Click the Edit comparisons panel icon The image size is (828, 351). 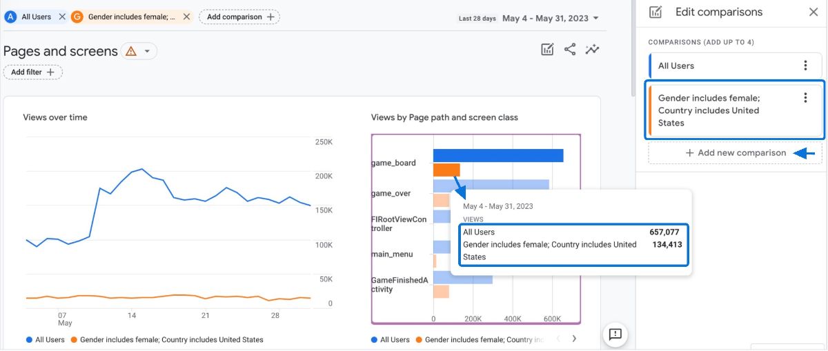[x=656, y=12]
